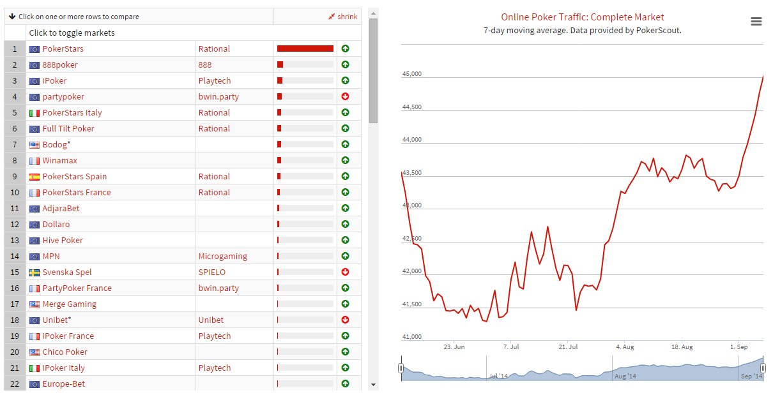
Task: Click the bwin.party link beside partypoker
Action: point(218,96)
